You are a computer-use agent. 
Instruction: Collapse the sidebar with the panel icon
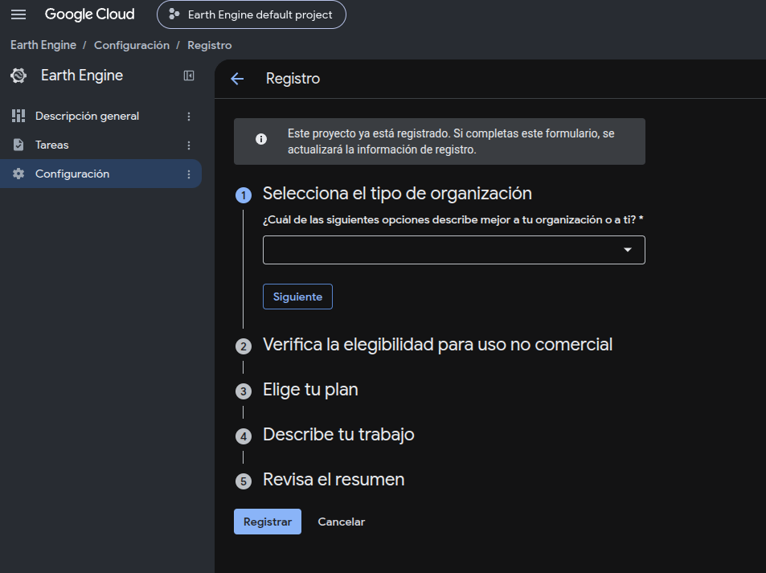189,76
